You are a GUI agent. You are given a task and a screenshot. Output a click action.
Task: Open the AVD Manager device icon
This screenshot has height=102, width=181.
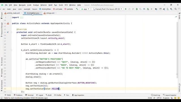(168, 9)
